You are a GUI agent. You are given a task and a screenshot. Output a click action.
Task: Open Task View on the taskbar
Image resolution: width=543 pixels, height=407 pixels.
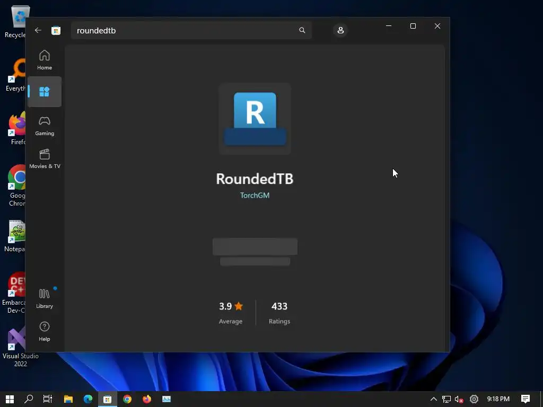point(48,399)
